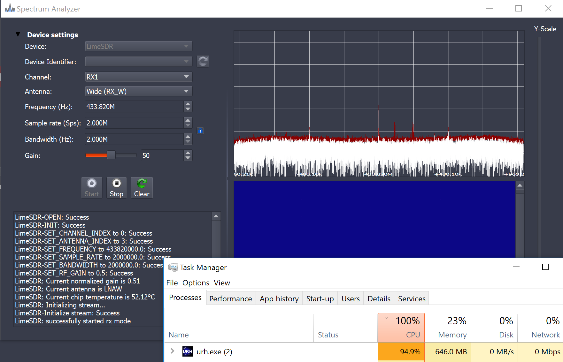Click the blue arrow beside Sample rate
Viewport: 563px width, 362px height.
(200, 131)
